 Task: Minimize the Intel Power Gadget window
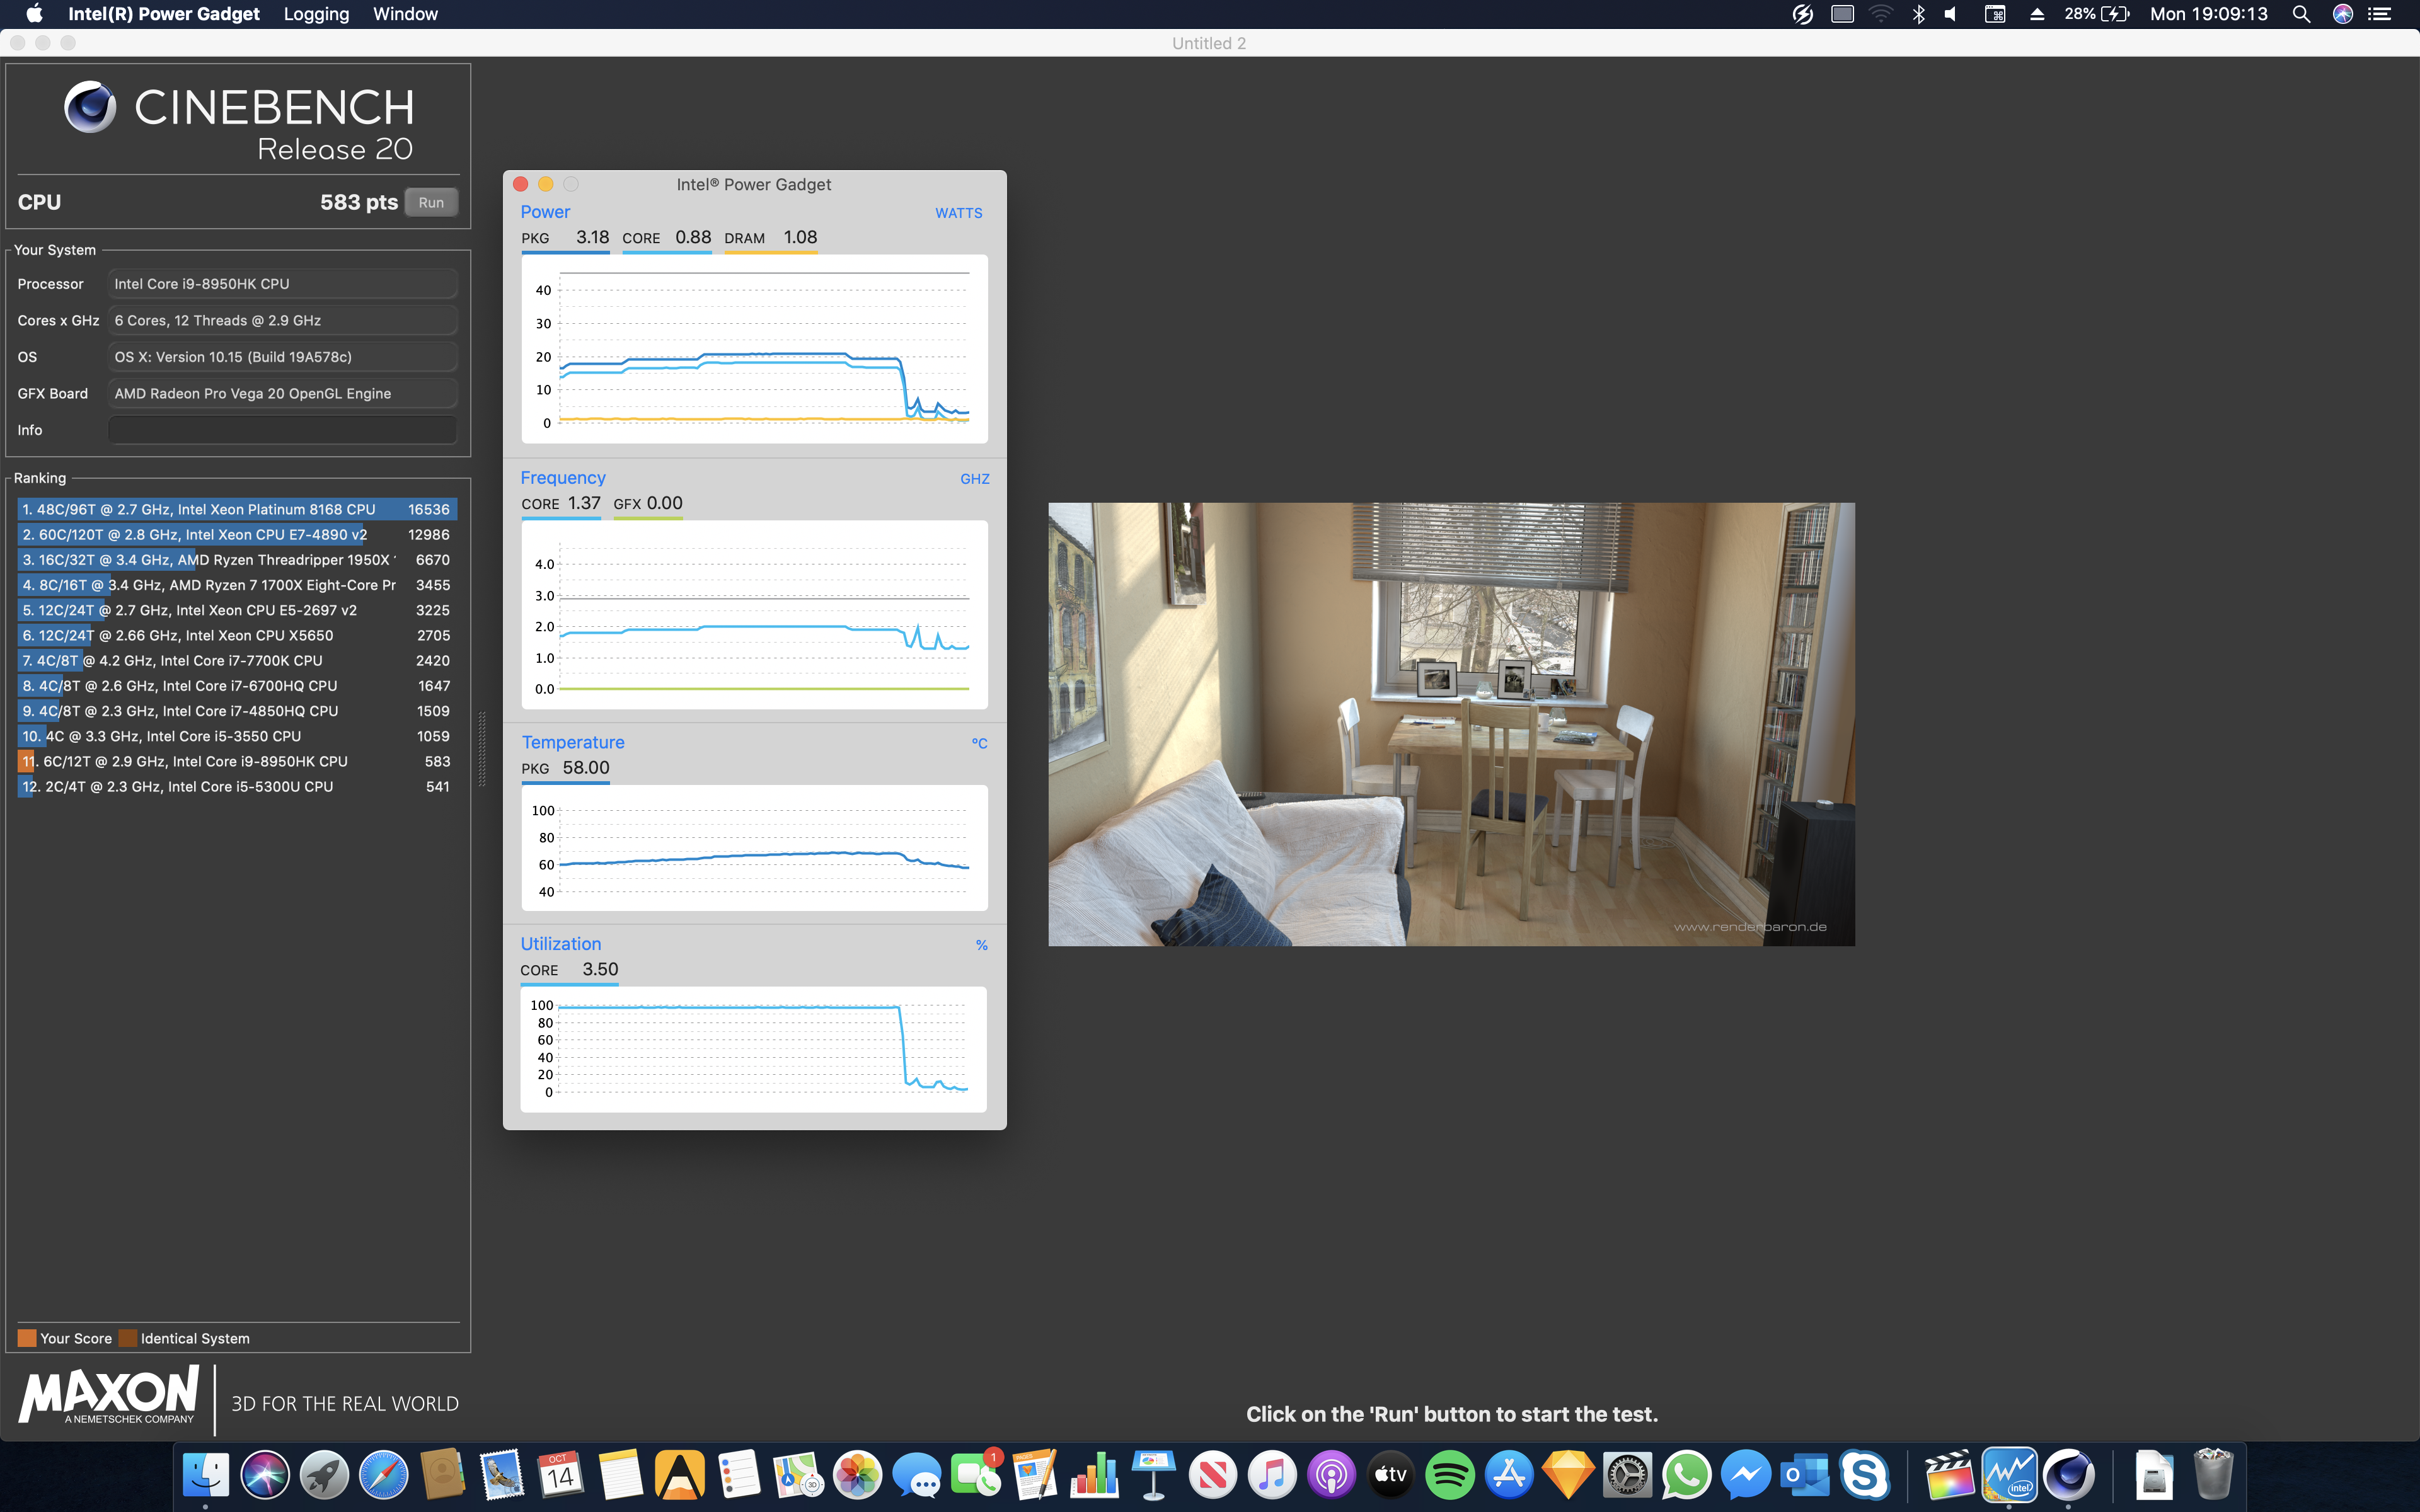pos(545,184)
